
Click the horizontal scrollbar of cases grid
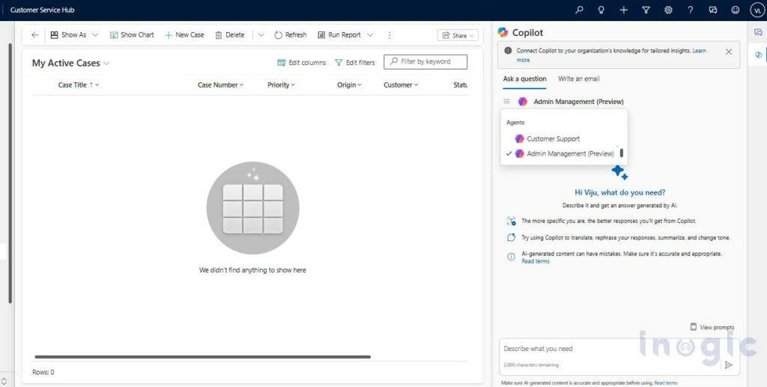[x=202, y=357]
